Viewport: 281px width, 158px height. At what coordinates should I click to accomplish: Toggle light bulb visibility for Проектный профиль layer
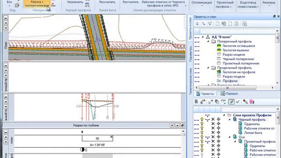pos(202,141)
